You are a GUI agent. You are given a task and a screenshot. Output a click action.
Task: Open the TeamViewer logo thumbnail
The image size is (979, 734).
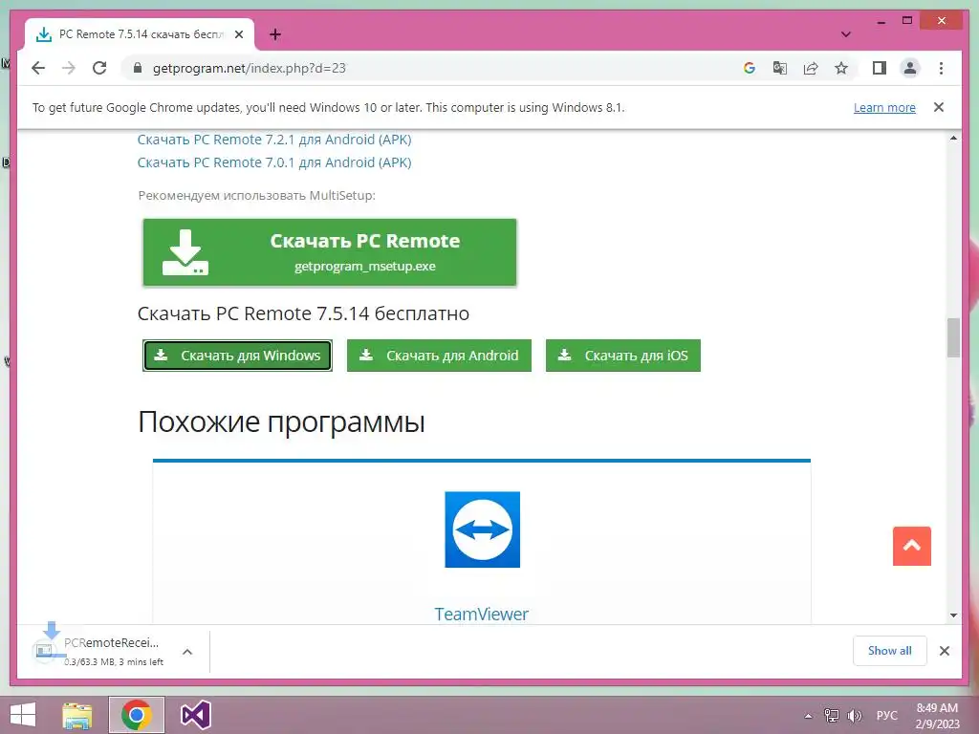(482, 529)
